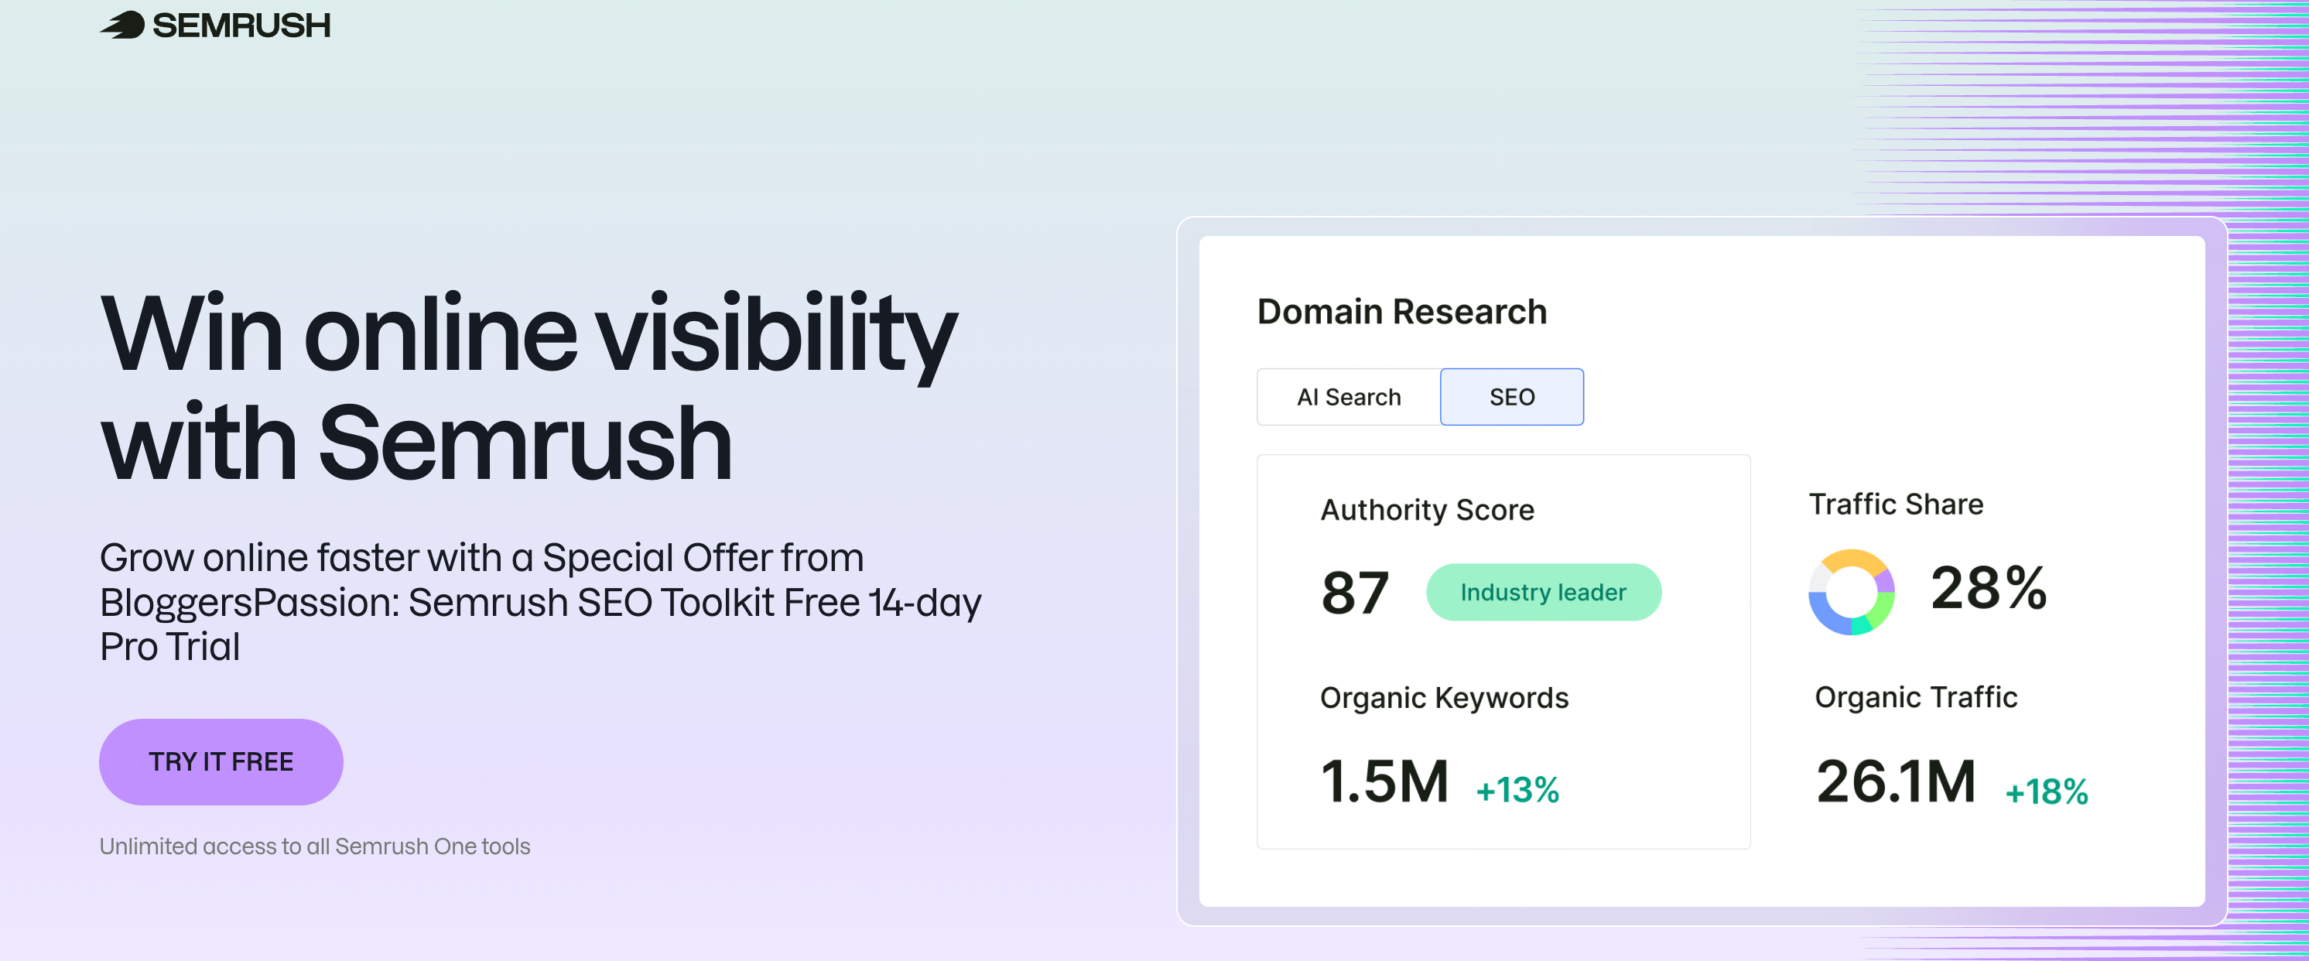The height and width of the screenshot is (961, 2309).
Task: Click the 26.1M organic traffic value
Action: pos(1895,781)
